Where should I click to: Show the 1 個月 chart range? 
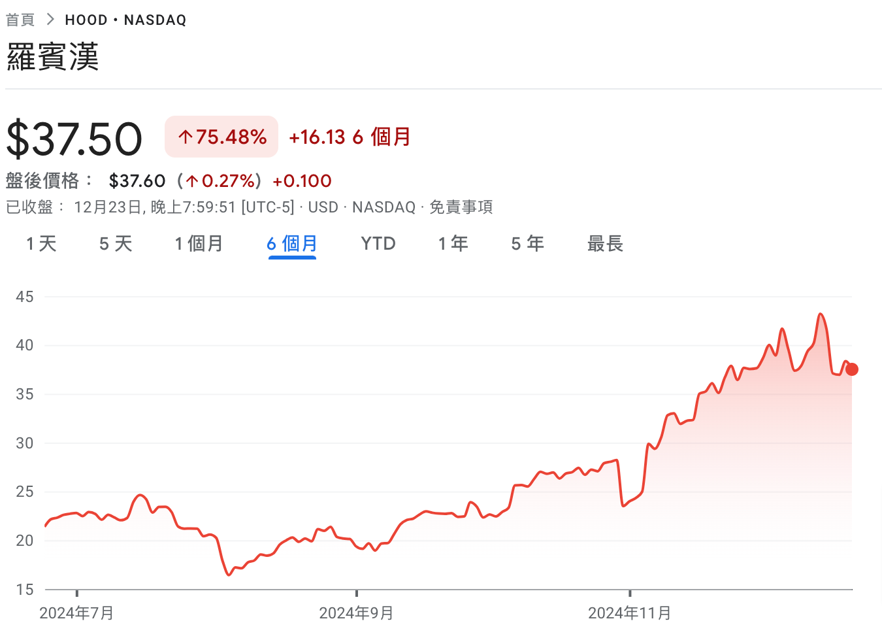[199, 244]
